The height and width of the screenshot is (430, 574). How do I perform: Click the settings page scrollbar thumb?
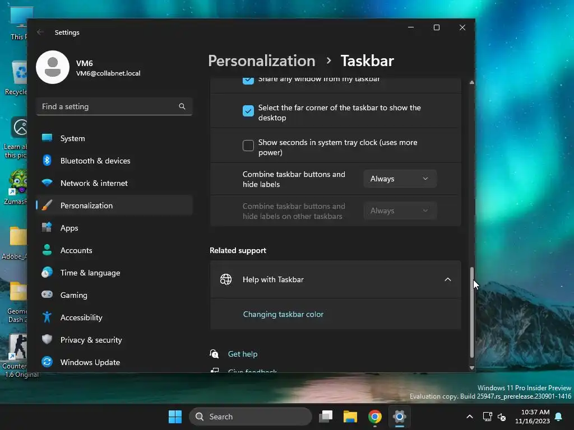(x=472, y=312)
